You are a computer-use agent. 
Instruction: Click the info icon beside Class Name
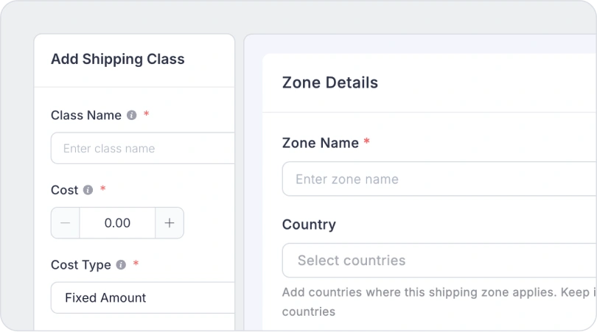point(132,116)
